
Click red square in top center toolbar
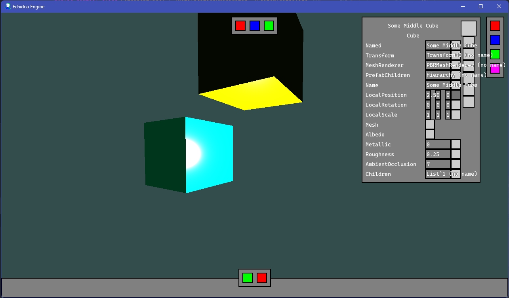pos(240,26)
